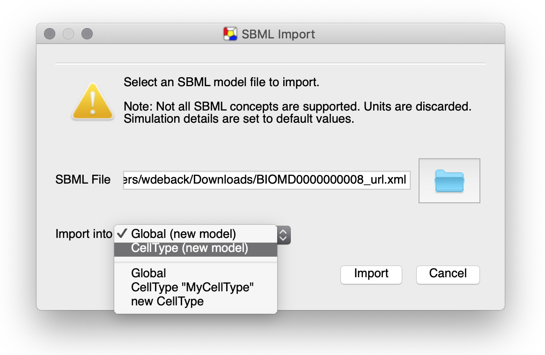Select plain "Global" entry in dropdown list
Screen dimensions: 545x355
tap(196, 273)
